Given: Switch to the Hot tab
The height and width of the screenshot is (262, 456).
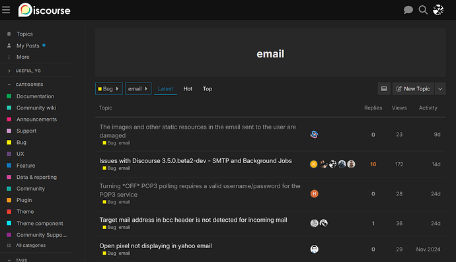Looking at the screenshot, I should 188,89.
